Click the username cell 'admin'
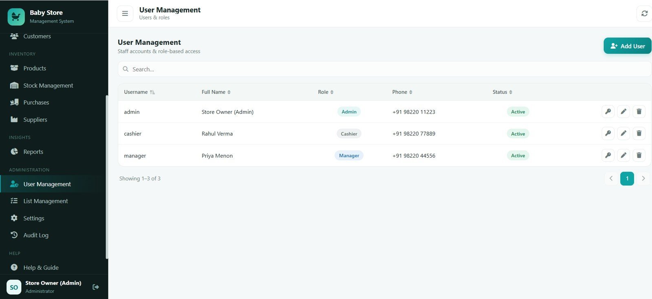This screenshot has height=299, width=652. tap(132, 112)
